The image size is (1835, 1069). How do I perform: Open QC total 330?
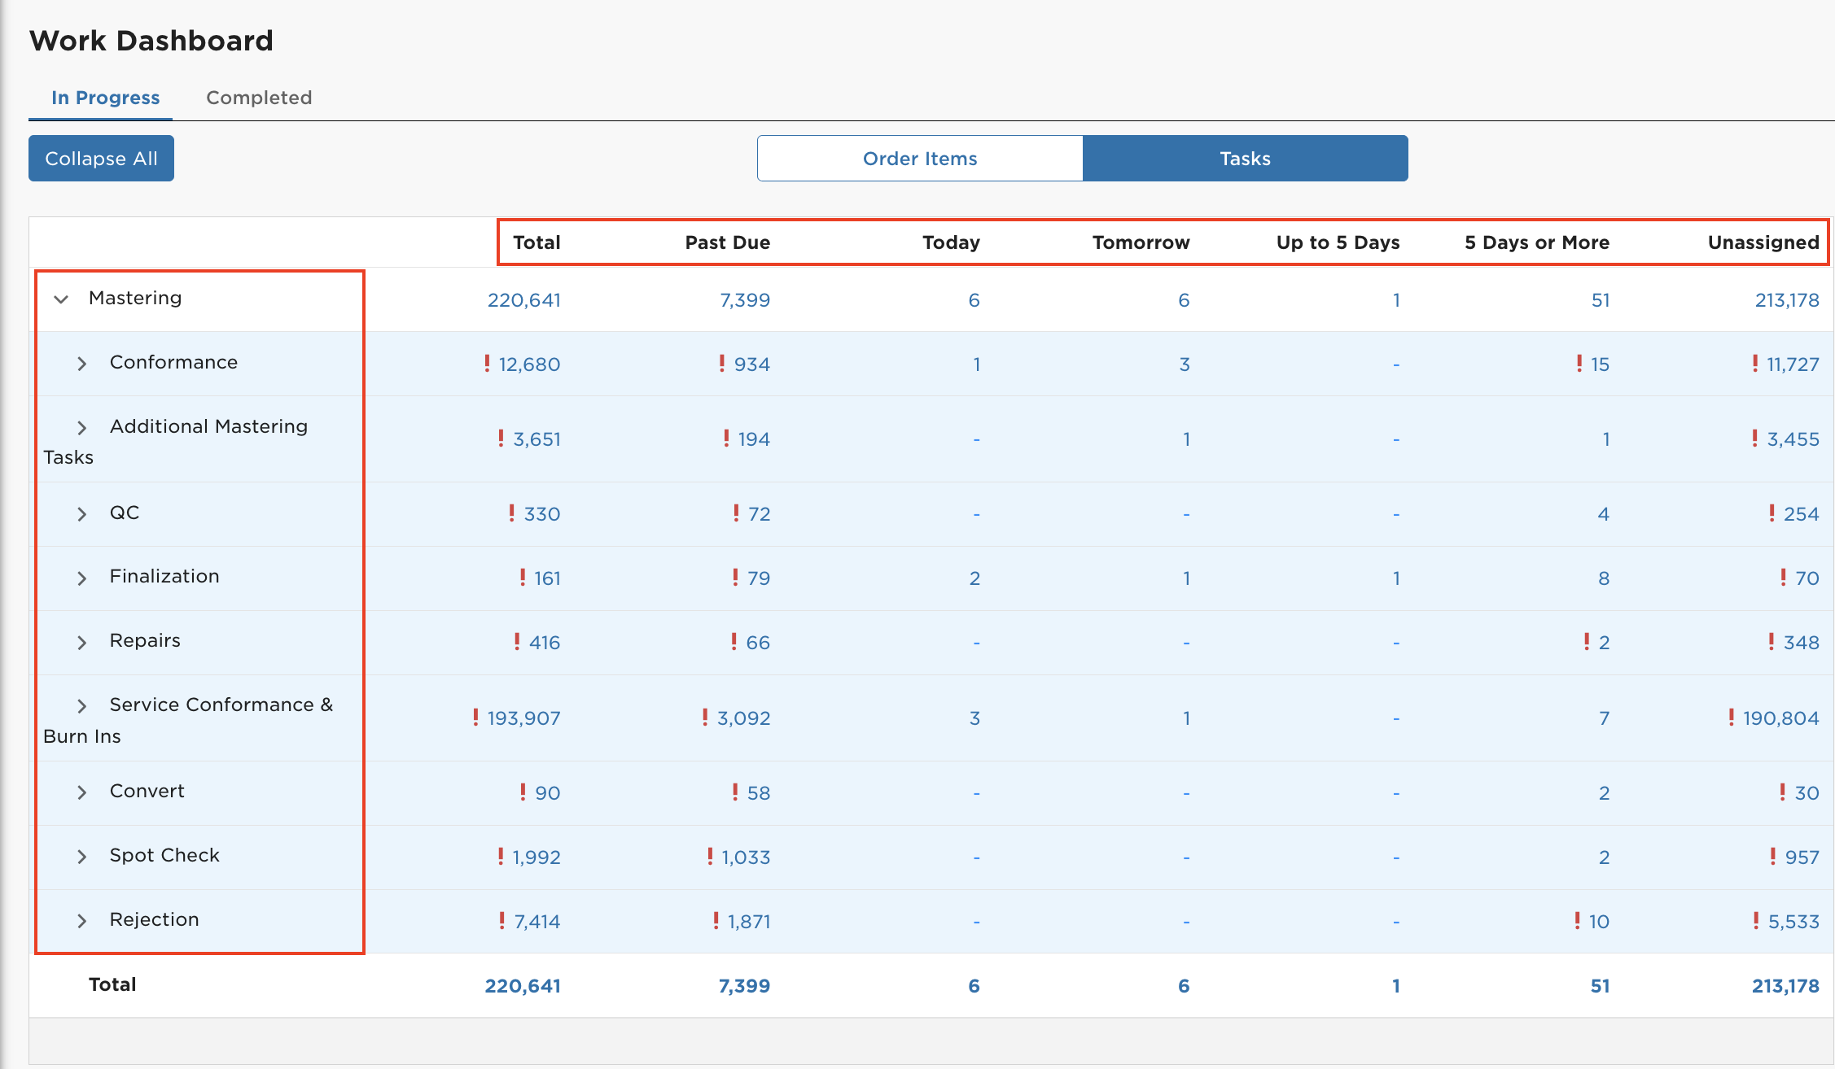(x=542, y=514)
